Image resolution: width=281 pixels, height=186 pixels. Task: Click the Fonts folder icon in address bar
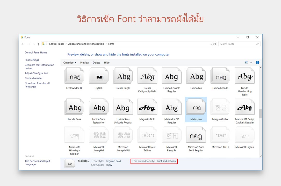pyautogui.click(x=44, y=44)
